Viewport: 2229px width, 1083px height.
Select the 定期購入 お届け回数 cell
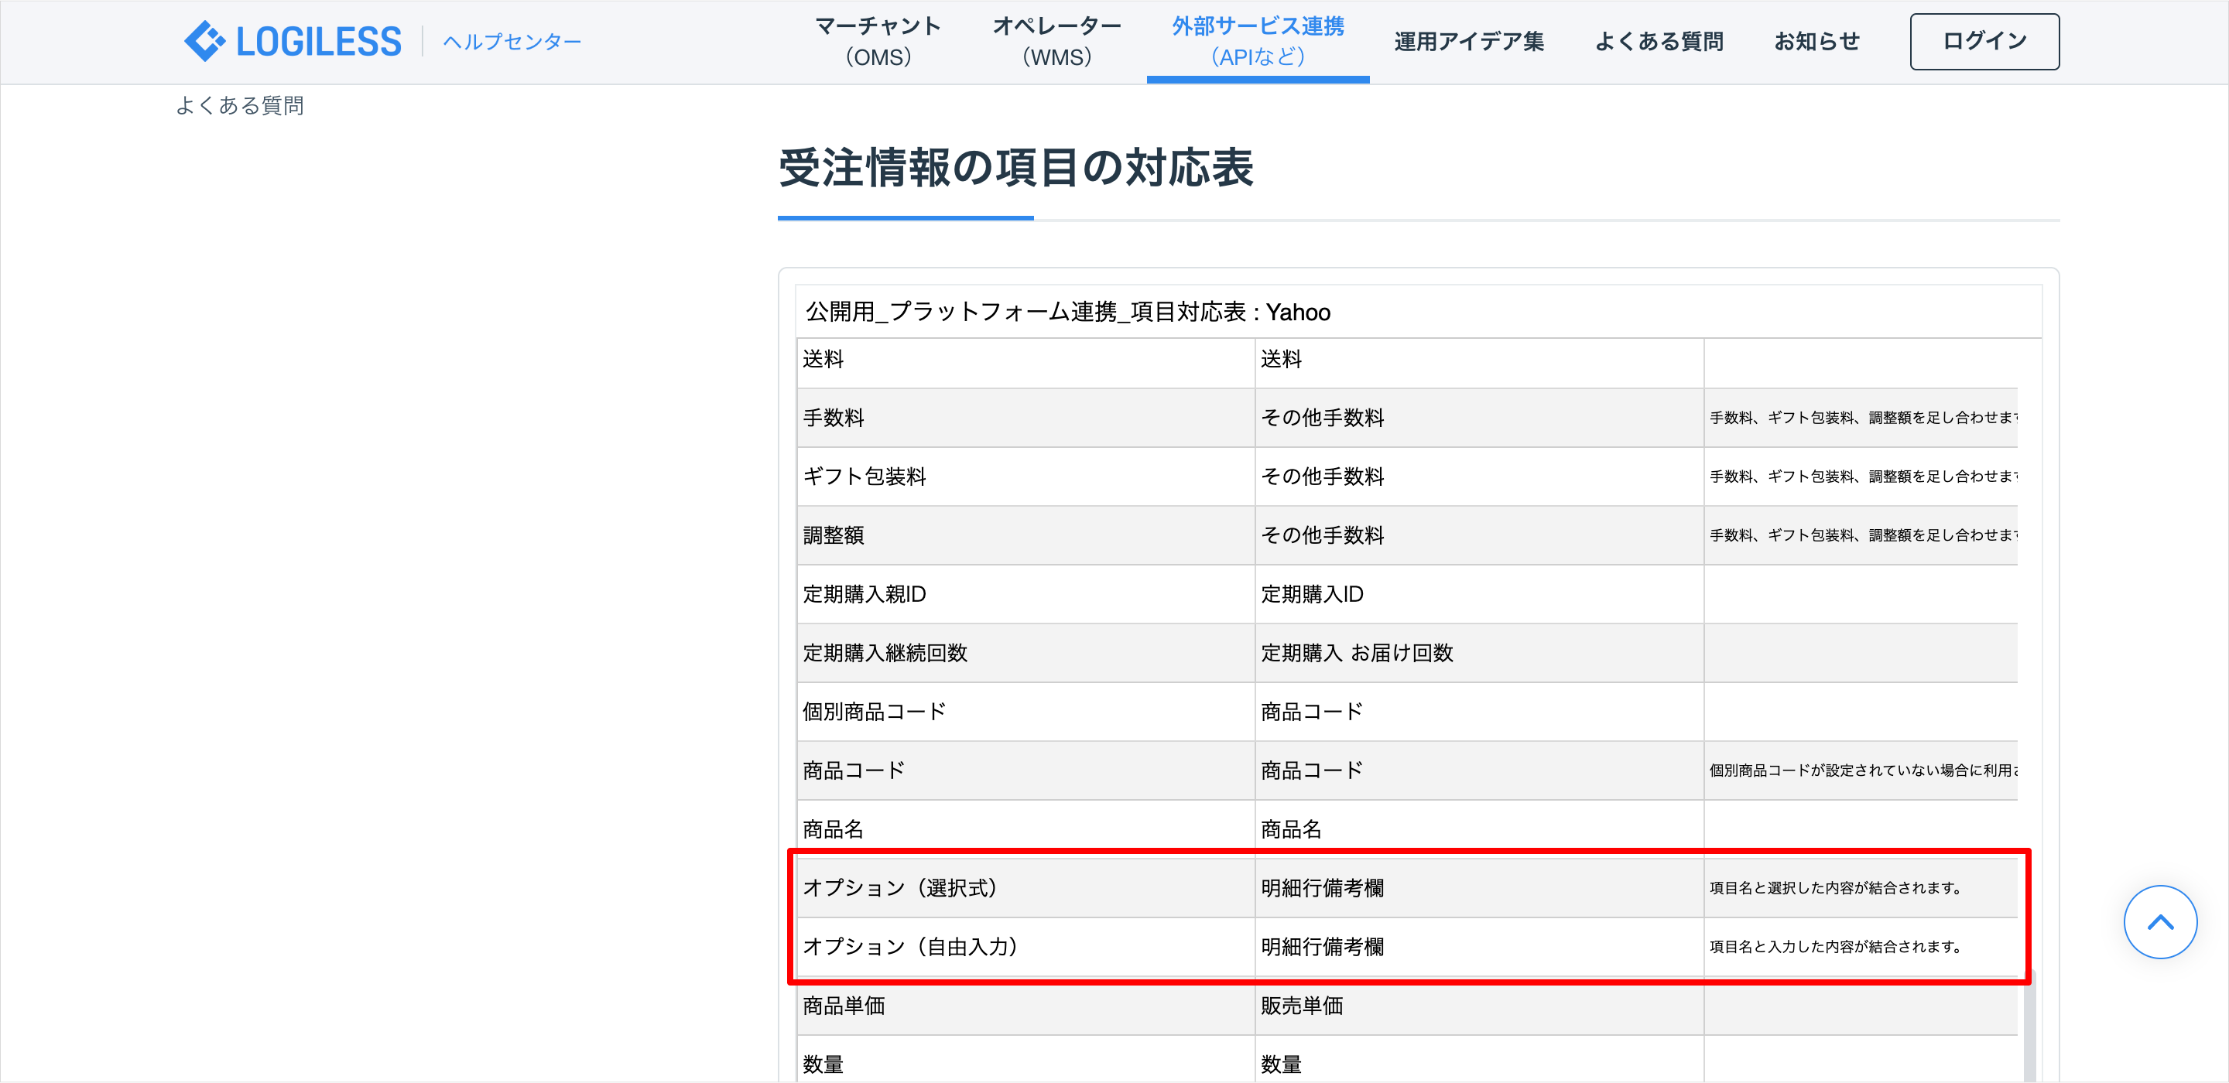1356,652
